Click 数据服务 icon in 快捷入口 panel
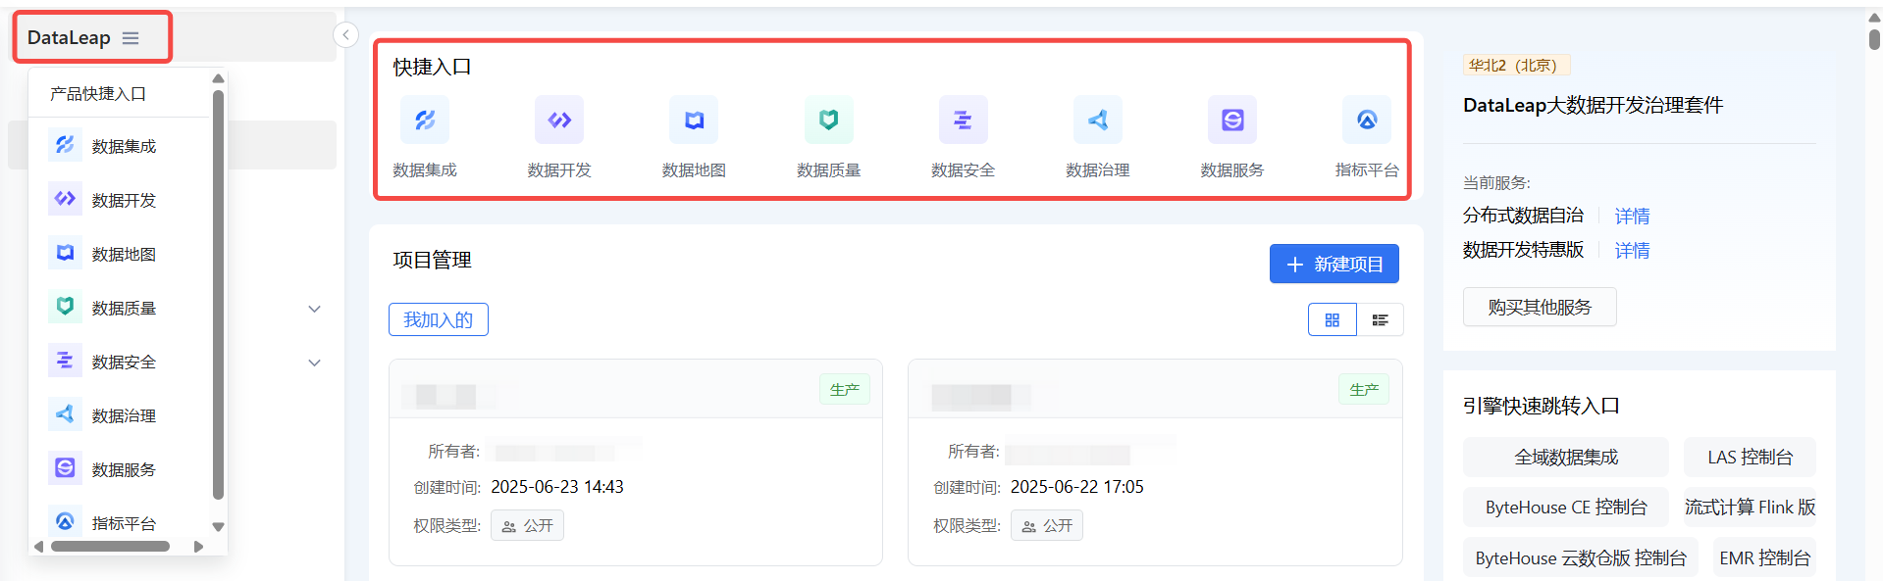This screenshot has width=1883, height=581. coord(1232,121)
